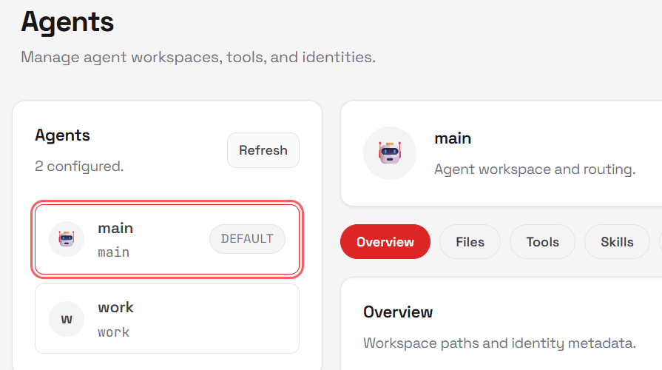The image size is (662, 370).
Task: Switch to the Overview tab
Action: [x=385, y=242]
